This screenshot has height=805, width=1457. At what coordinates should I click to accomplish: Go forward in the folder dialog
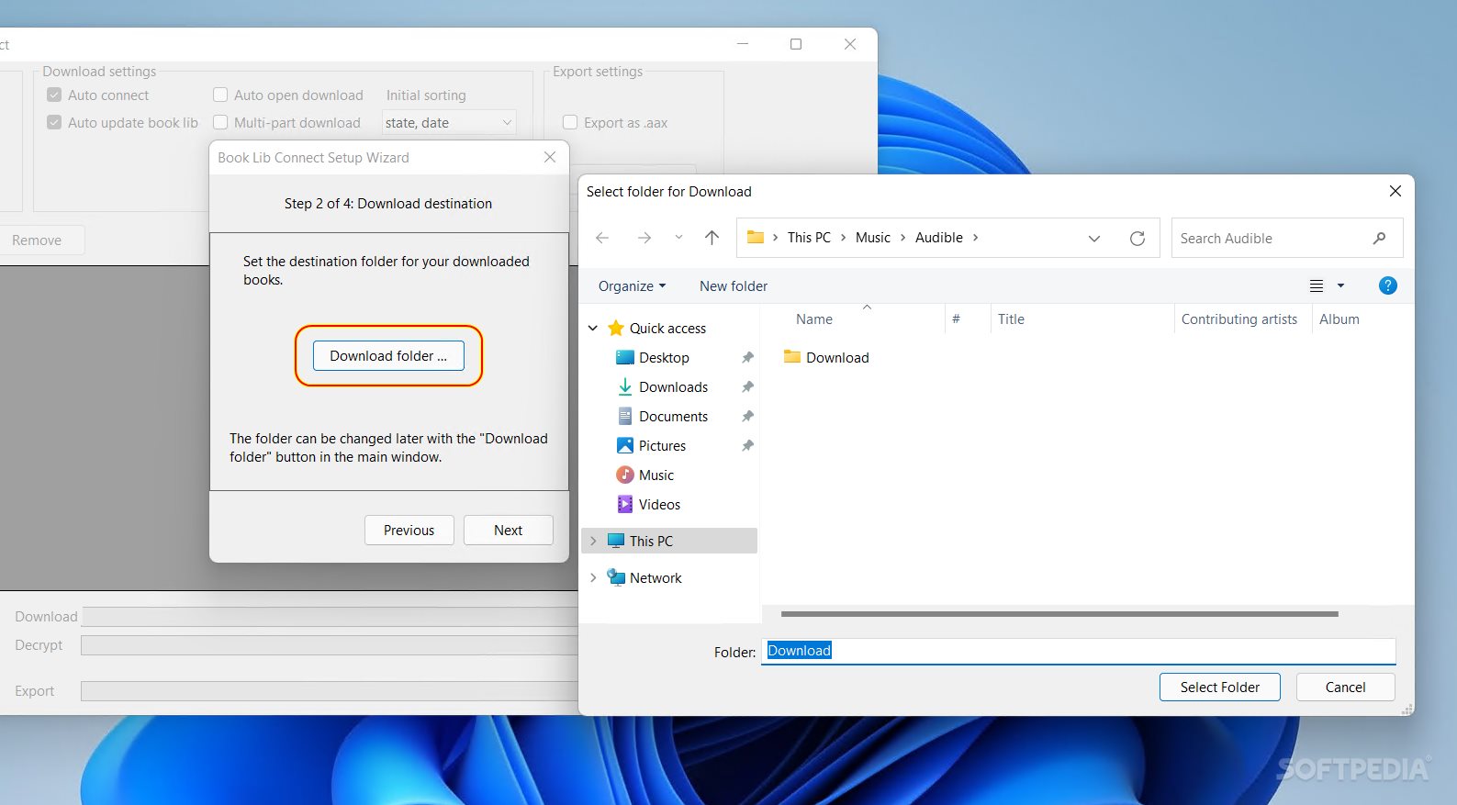[x=644, y=238]
